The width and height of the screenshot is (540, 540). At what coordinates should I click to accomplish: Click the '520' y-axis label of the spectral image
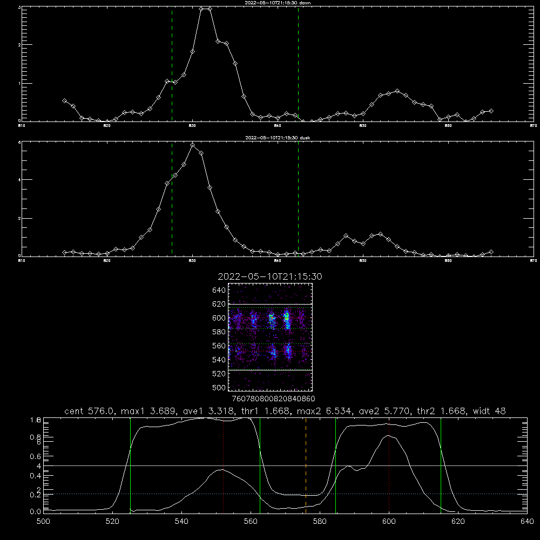point(219,374)
